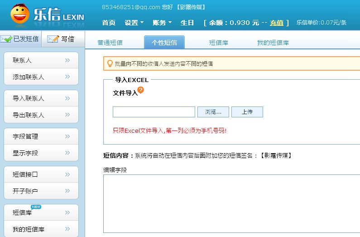Click the chevron beside 添加联系人
360x237 pixels.
pyautogui.click(x=67, y=77)
